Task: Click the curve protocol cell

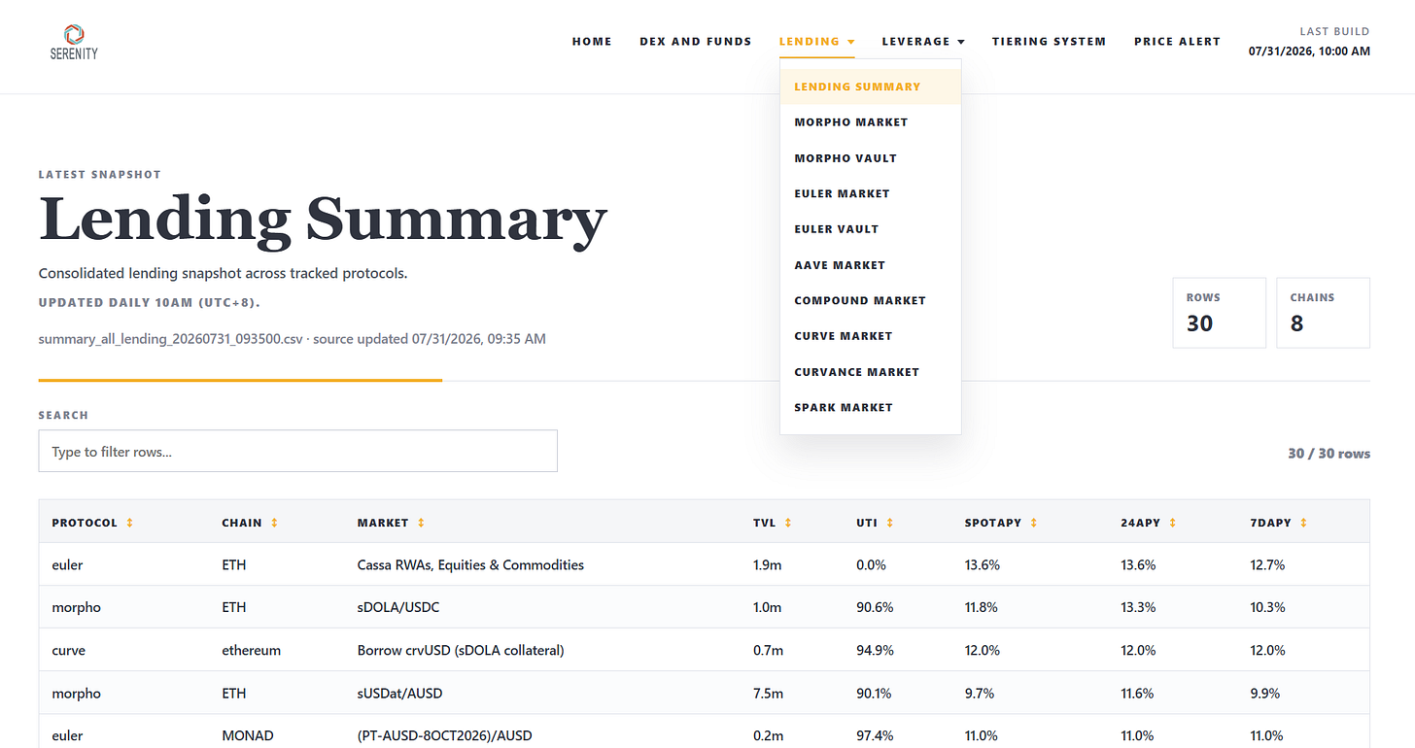Action: [x=68, y=650]
